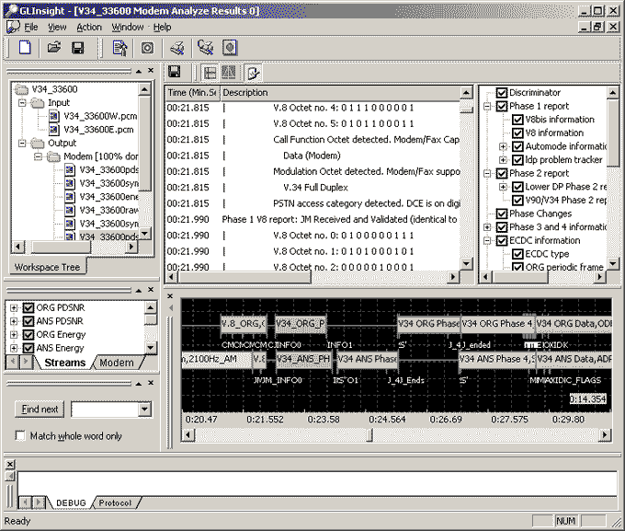Screen dimensions: 625x531
Task: Close the Streams panel
Action: [x=151, y=290]
